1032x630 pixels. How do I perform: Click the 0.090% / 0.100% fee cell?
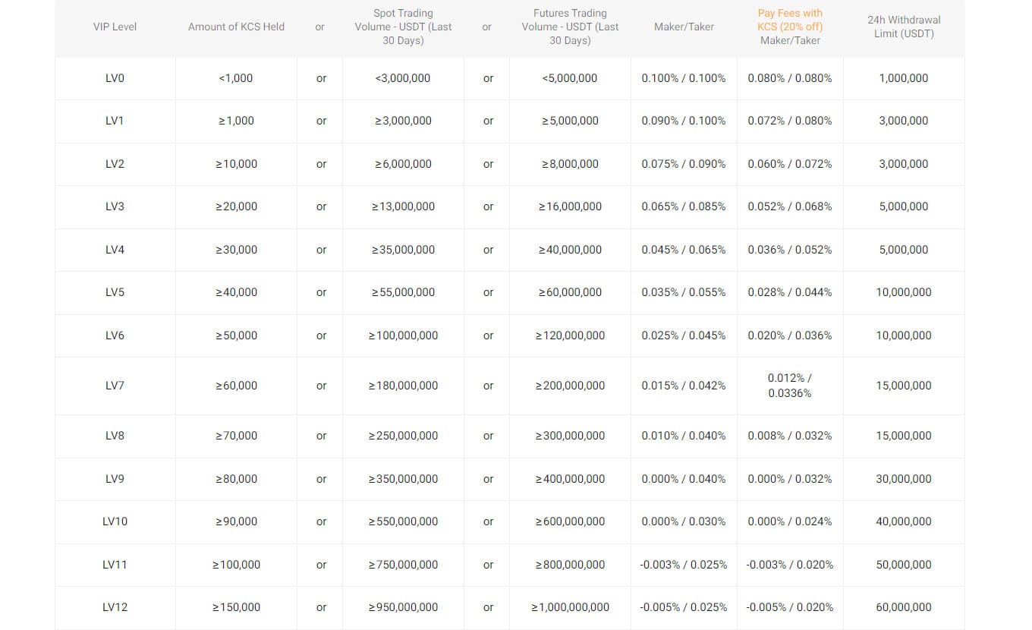click(x=684, y=121)
